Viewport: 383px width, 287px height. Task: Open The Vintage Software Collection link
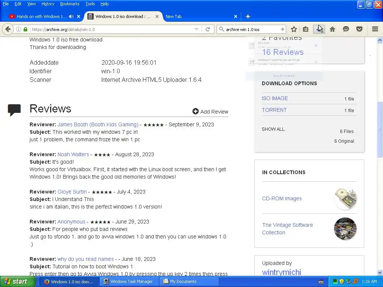(x=288, y=229)
